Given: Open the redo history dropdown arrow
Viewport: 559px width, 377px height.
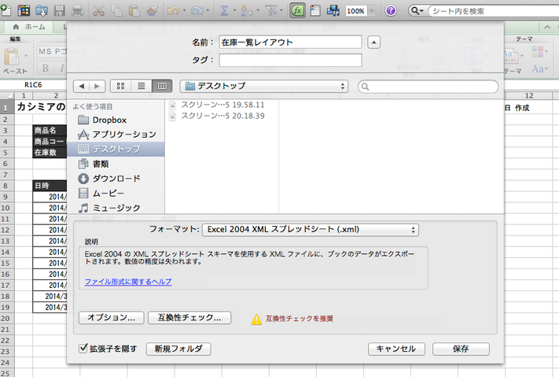Looking at the screenshot, I should (208, 10).
